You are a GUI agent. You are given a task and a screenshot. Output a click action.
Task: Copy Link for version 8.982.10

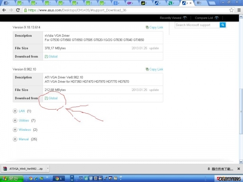tap(155, 69)
